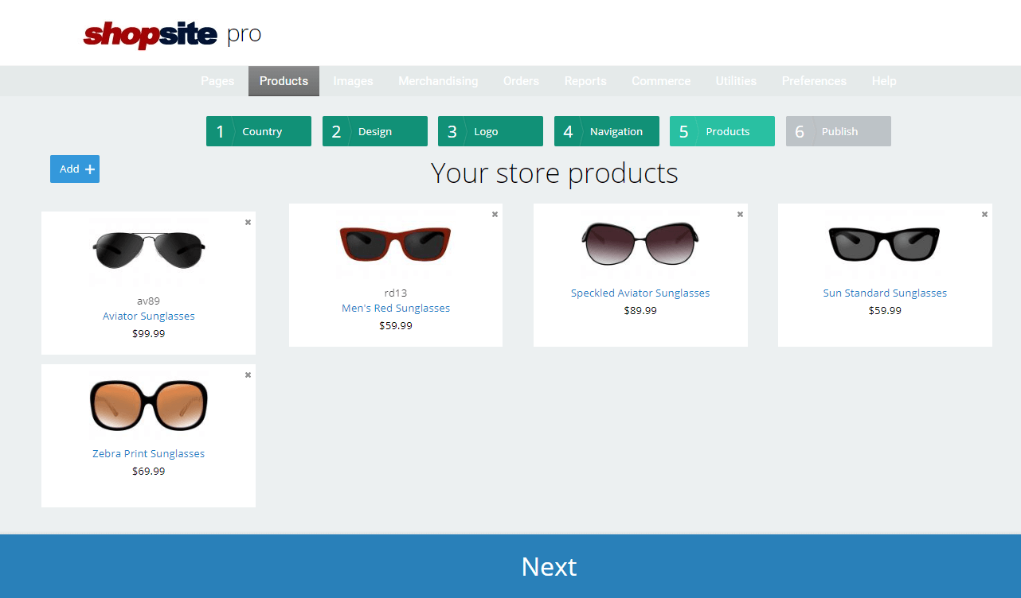
Task: Click the Add product button
Action: 75,169
